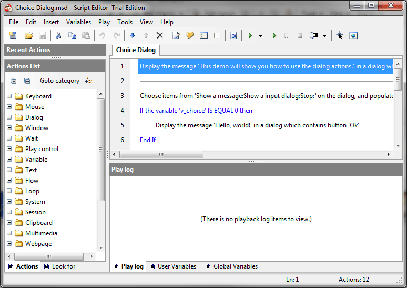Image resolution: width=407 pixels, height=288 pixels.
Task: Paste with the clipboard icon
Action: (86, 35)
